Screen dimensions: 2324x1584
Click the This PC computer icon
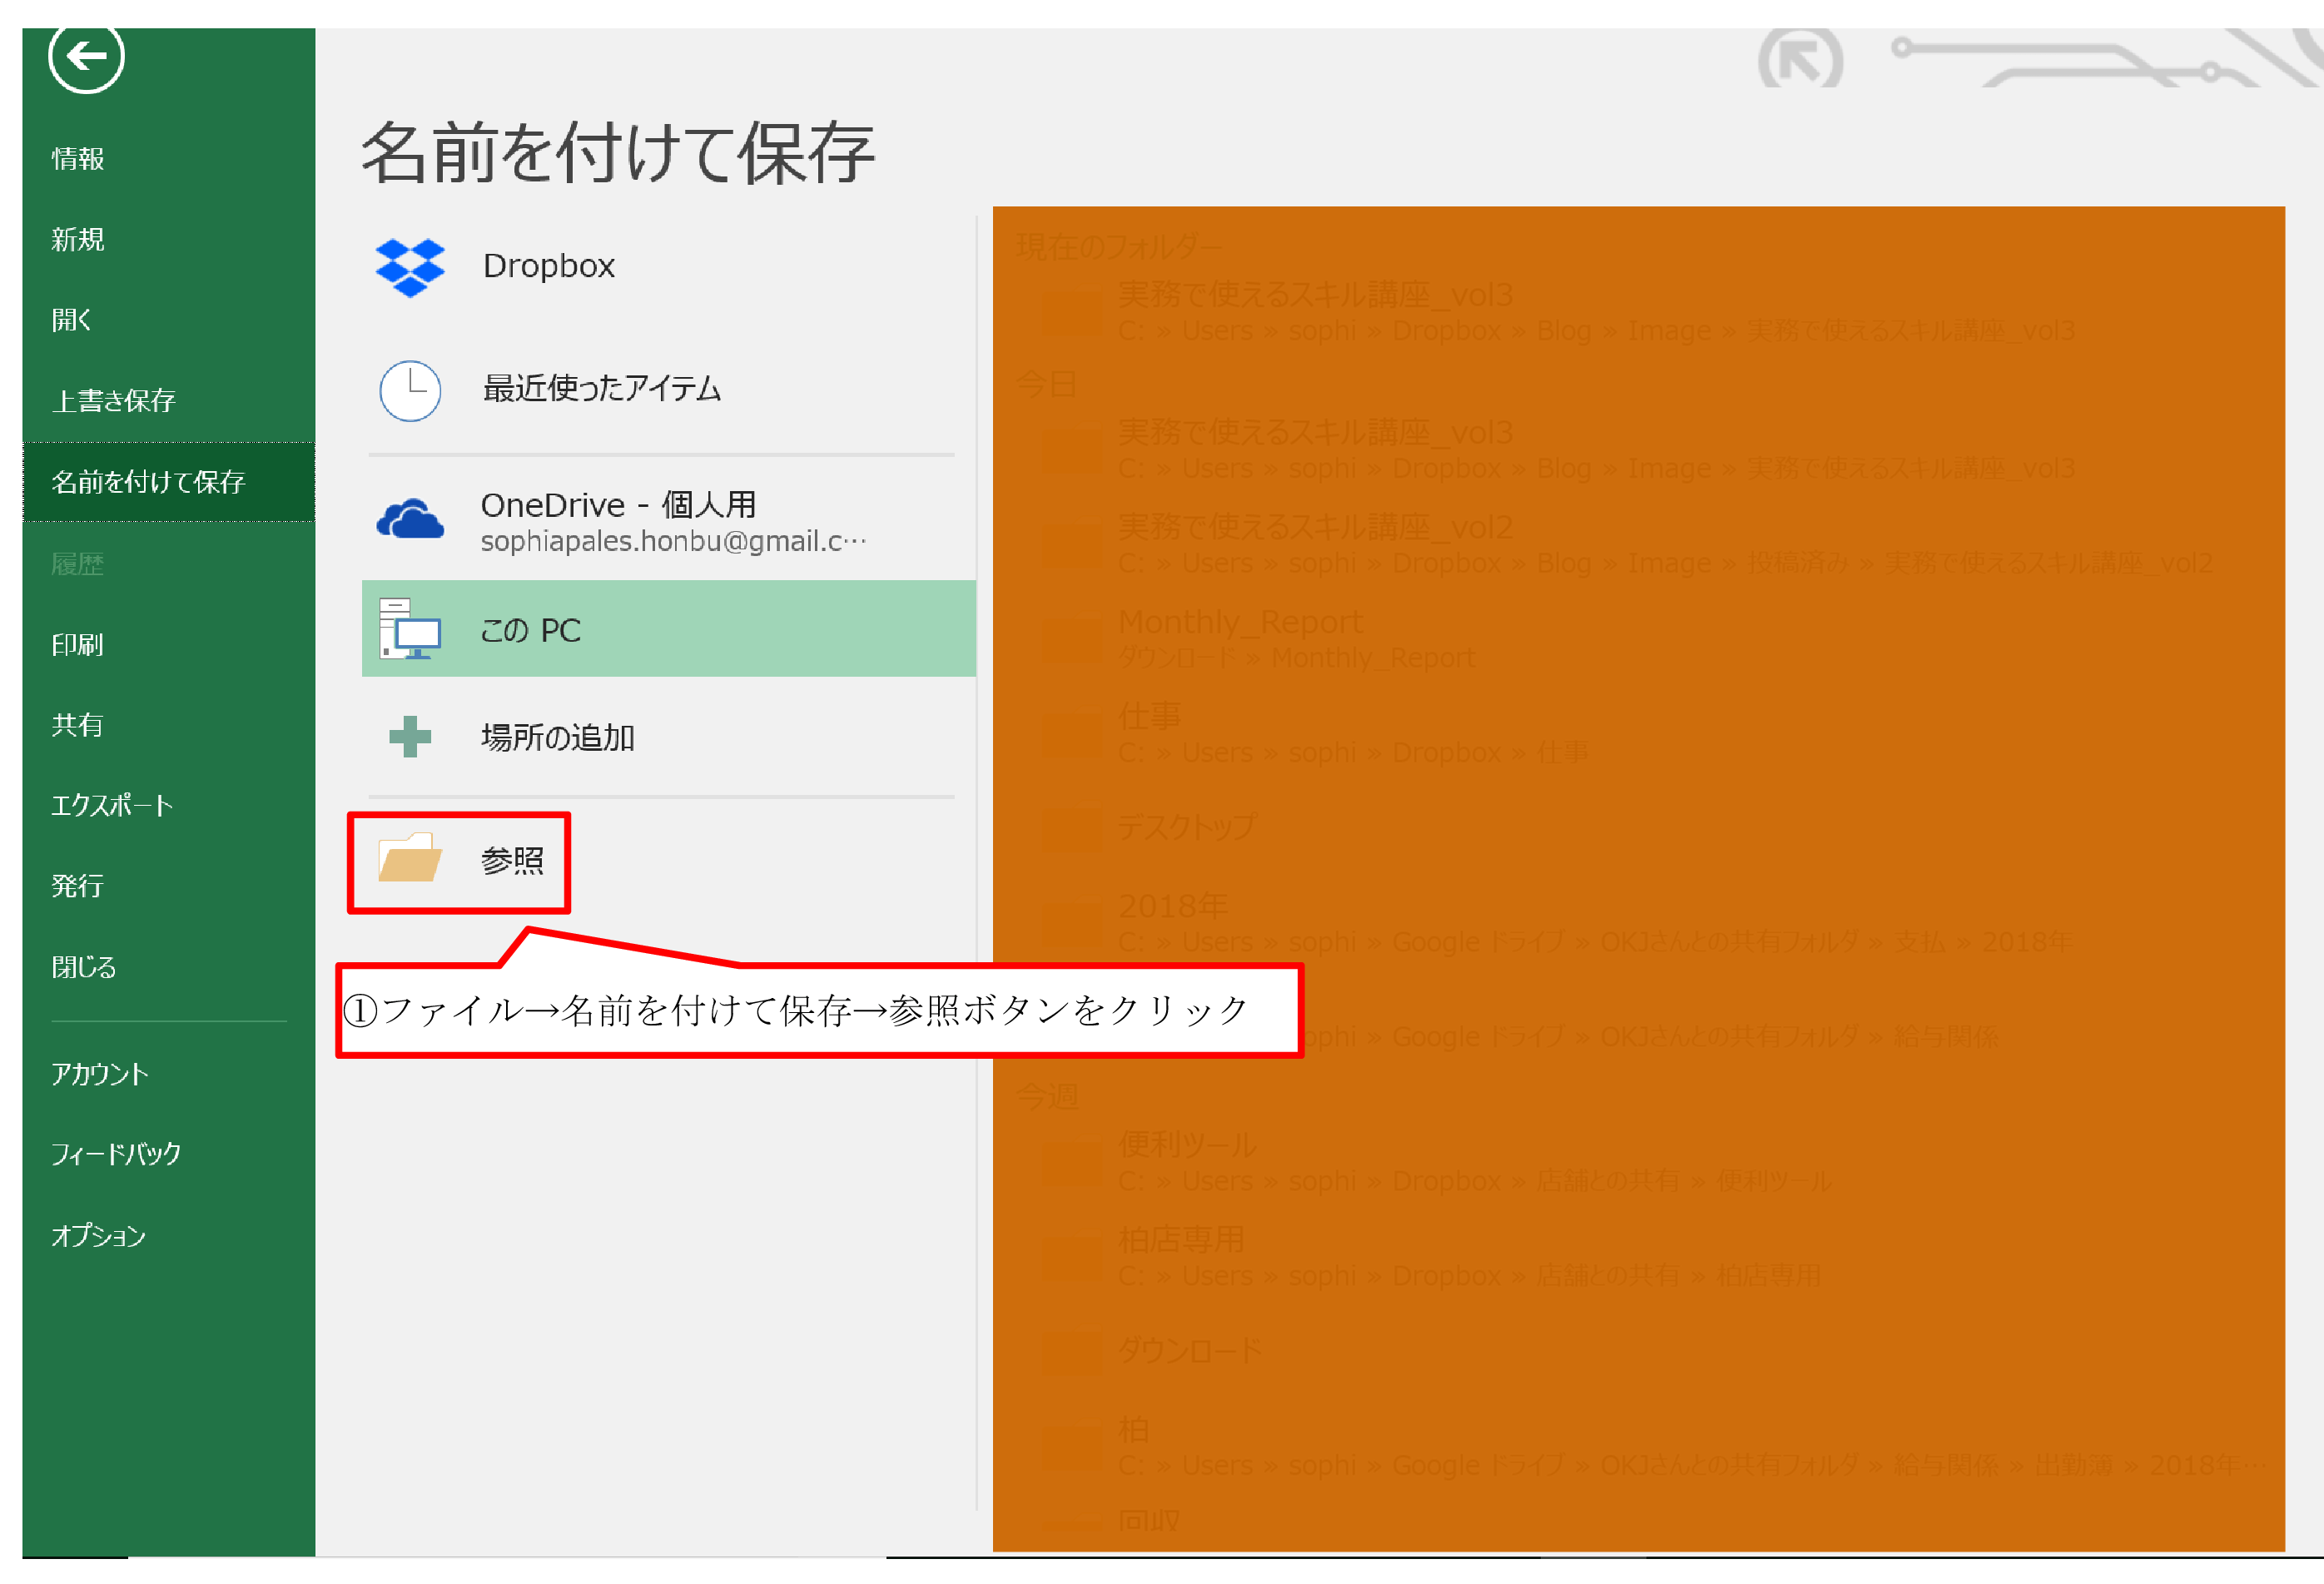[410, 629]
